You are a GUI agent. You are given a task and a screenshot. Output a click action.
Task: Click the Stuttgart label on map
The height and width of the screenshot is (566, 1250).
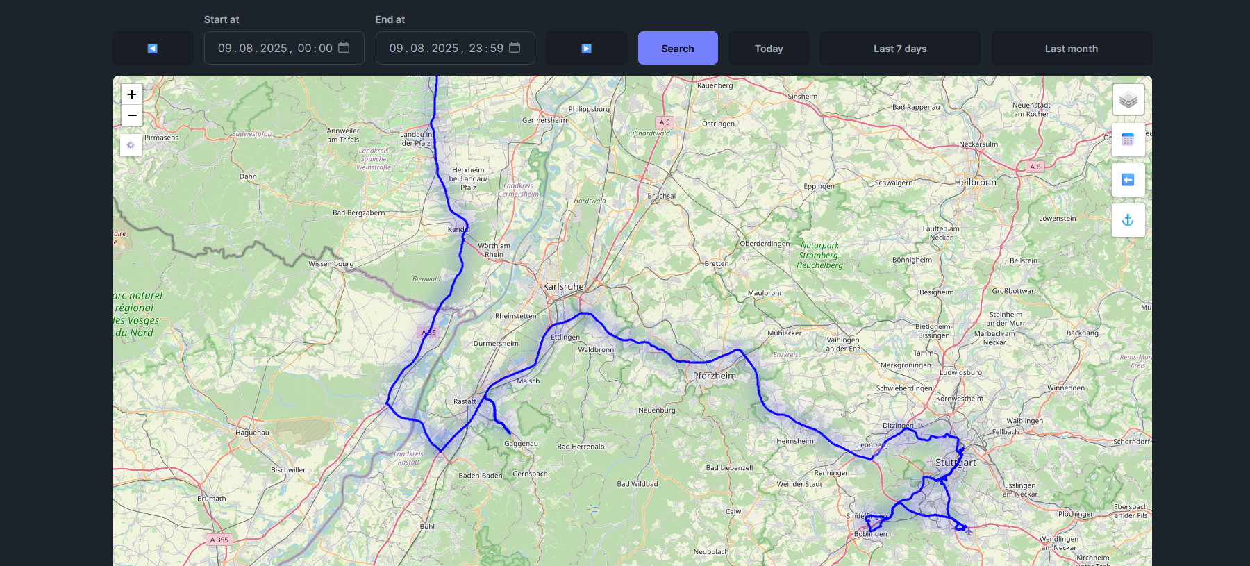(x=956, y=463)
